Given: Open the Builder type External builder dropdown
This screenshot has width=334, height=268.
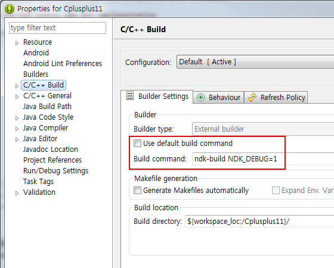Looking at the screenshot, I should (263, 129).
